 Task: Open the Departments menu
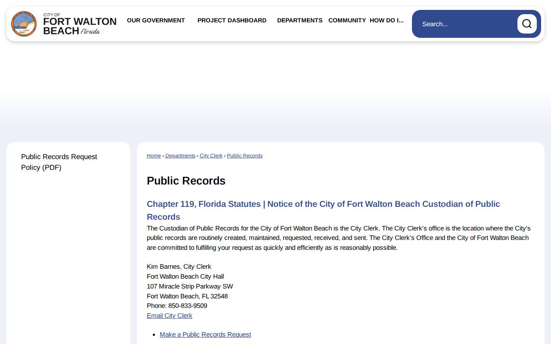[300, 20]
